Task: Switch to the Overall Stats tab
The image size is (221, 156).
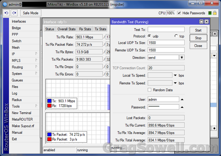Action: pos(67,29)
